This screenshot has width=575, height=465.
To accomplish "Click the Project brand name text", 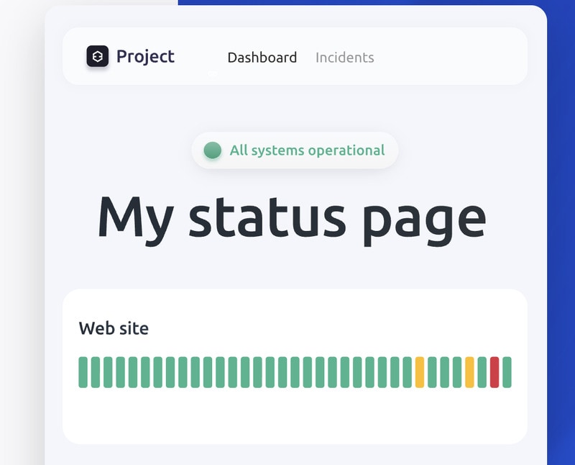I will click(145, 57).
